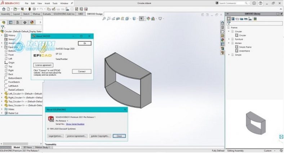Click Connect in About SWOOD dialog
This screenshot has width=284, height=153.
coord(82,71)
